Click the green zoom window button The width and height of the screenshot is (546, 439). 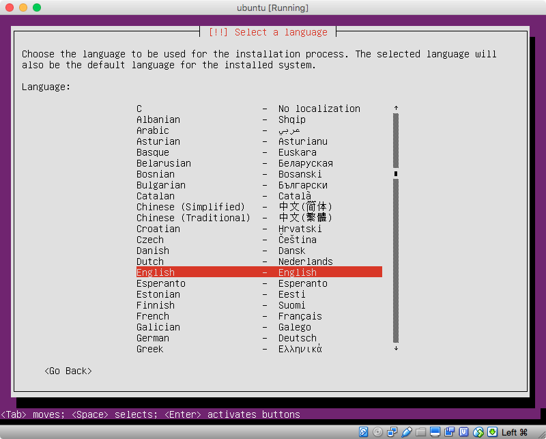(x=37, y=8)
